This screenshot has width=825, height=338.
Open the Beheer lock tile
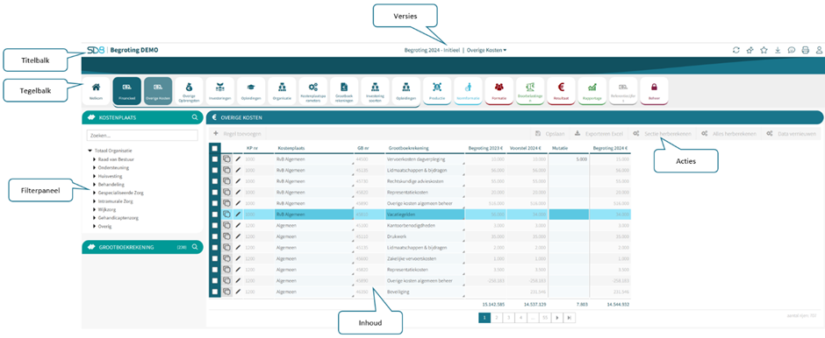[x=654, y=91]
